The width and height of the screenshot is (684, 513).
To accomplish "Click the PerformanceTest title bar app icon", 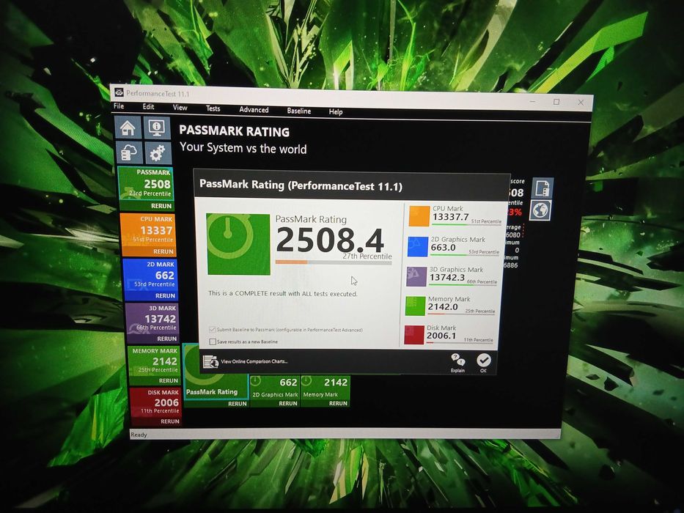I will tap(119, 92).
